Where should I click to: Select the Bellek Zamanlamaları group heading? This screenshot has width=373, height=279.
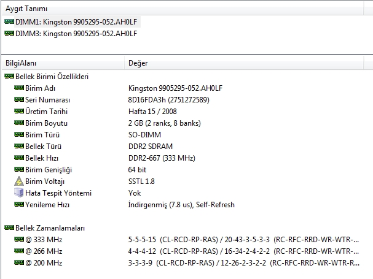pyautogui.click(x=50, y=228)
